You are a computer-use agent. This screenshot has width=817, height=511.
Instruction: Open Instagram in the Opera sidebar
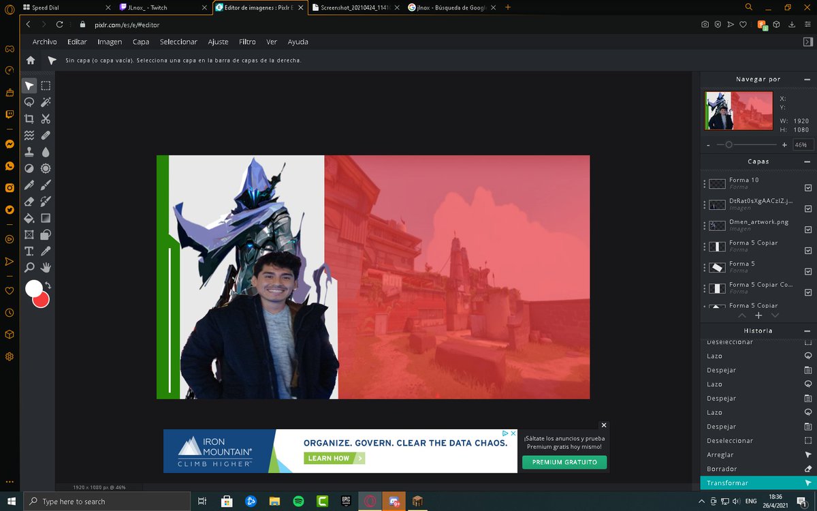(10, 188)
